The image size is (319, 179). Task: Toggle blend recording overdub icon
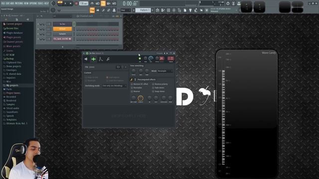pos(109,3)
